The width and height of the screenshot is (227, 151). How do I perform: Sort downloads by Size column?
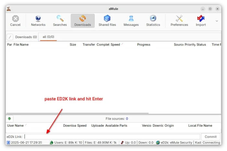click(73, 44)
